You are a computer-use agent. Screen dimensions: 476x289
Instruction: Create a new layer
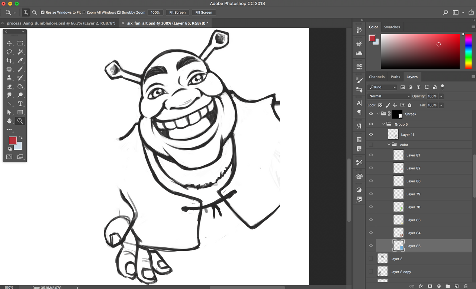tap(457, 286)
